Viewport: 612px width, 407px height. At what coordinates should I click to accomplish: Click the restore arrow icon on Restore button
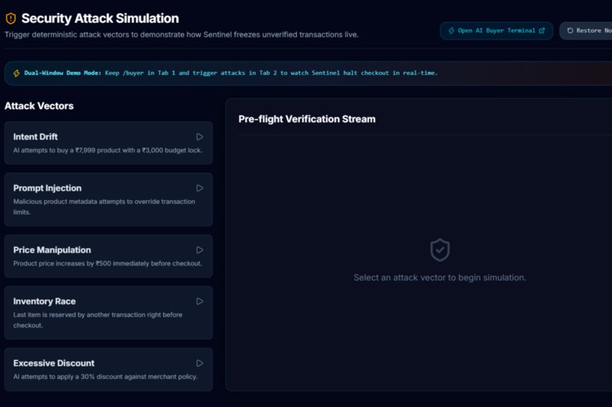569,30
